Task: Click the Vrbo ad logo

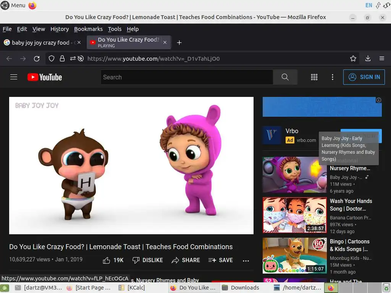Action: [272, 135]
